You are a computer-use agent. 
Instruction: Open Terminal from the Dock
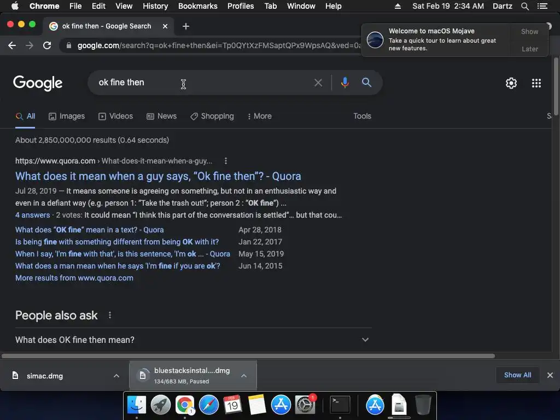[340, 405]
